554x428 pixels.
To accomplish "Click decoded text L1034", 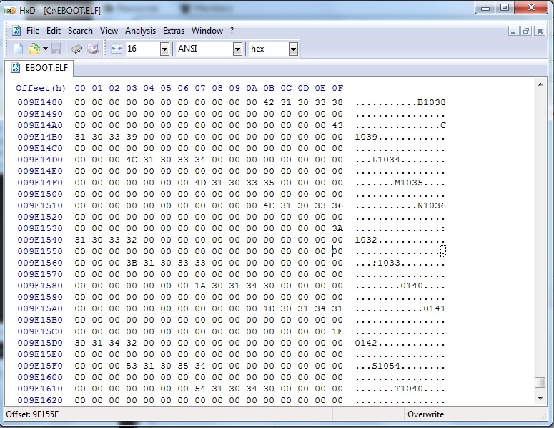I will pyautogui.click(x=386, y=160).
